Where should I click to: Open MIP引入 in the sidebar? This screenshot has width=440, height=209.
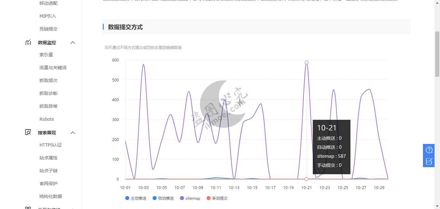coord(48,16)
